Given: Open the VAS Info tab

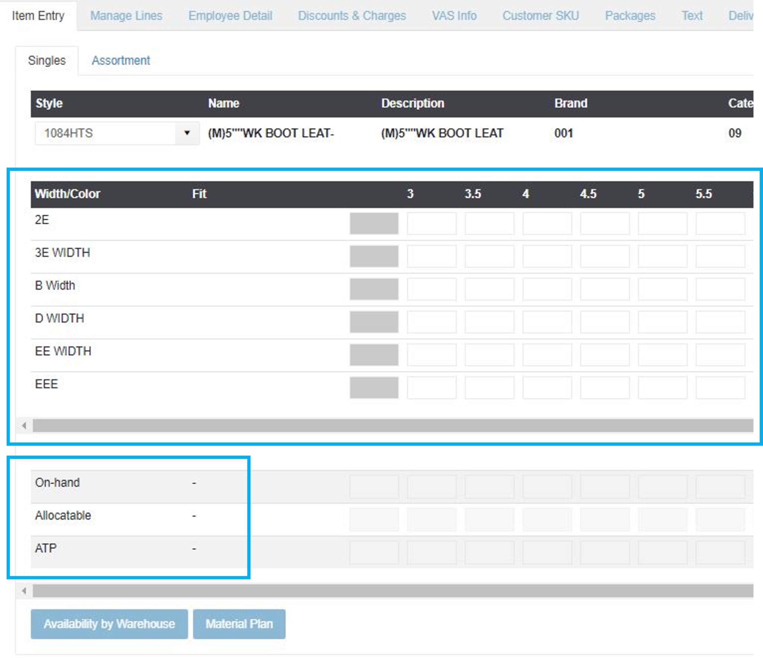Looking at the screenshot, I should point(454,16).
